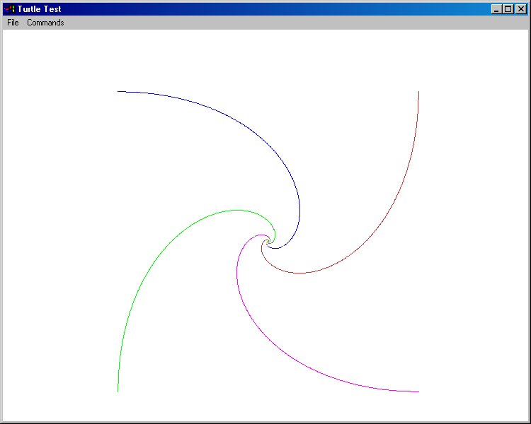
Task: Open the Commands menu
Action: (45, 23)
